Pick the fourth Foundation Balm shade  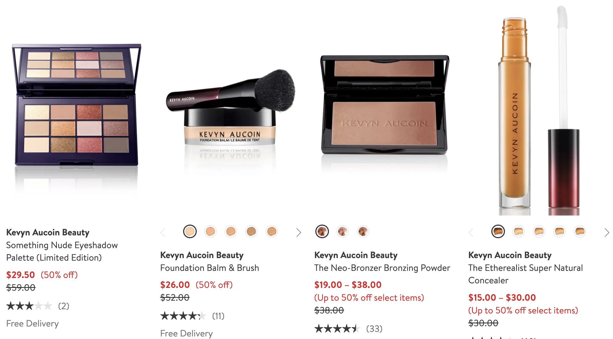(251, 231)
